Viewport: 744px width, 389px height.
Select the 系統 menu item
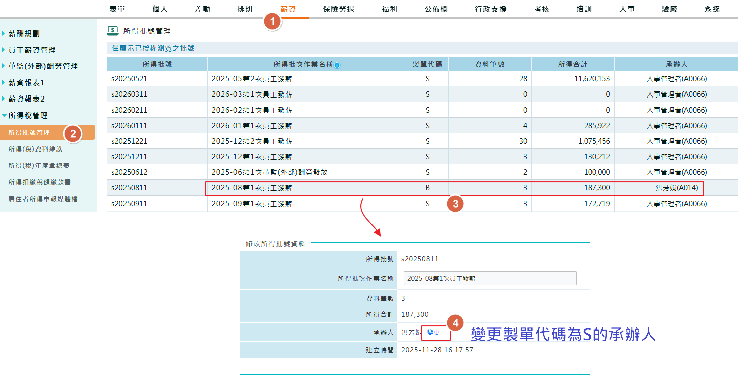(712, 9)
